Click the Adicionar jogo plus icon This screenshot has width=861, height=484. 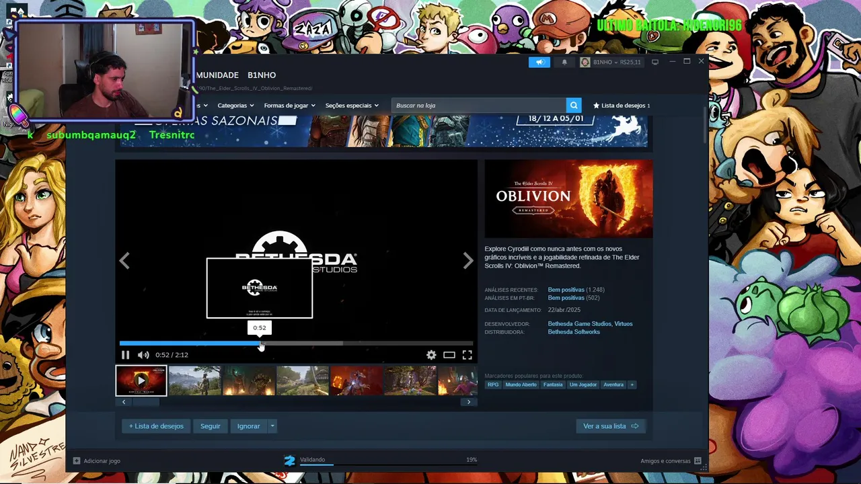[x=77, y=460]
